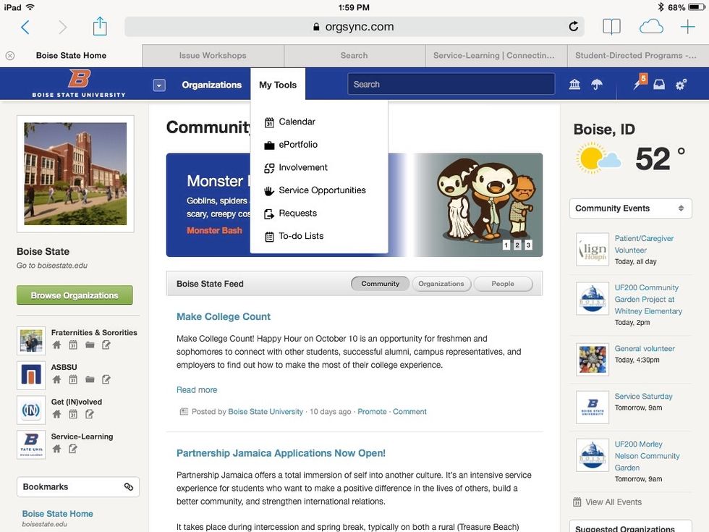This screenshot has width=709, height=532.
Task: Click Read more on Make College Count post
Action: (196, 389)
